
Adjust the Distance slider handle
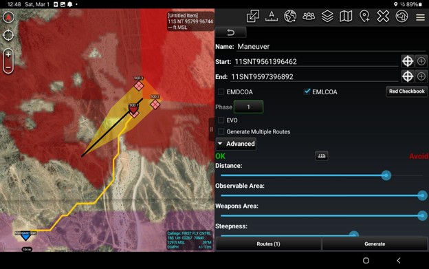[386, 175]
